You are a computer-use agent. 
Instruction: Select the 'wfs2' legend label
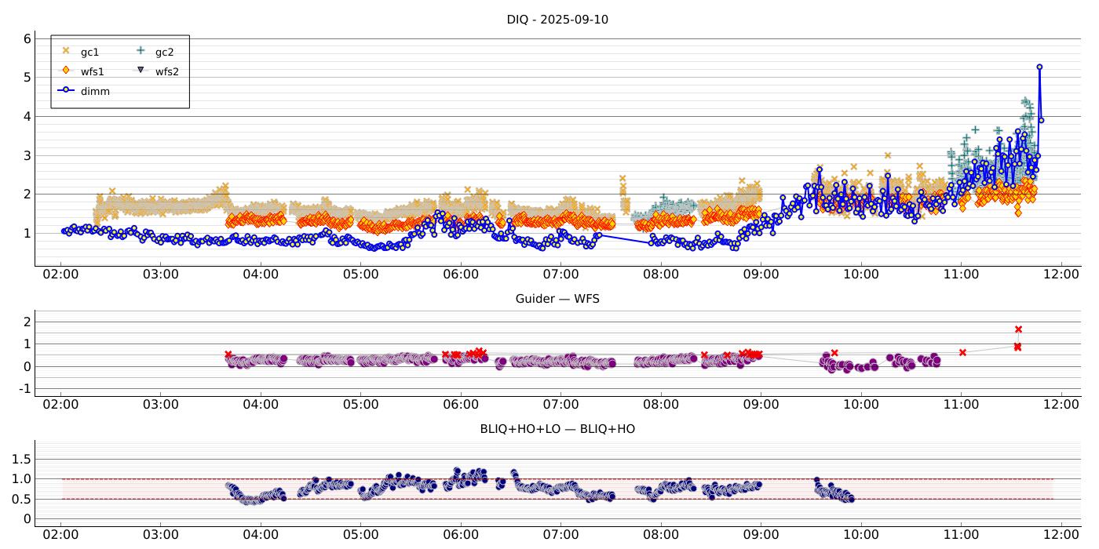(167, 71)
